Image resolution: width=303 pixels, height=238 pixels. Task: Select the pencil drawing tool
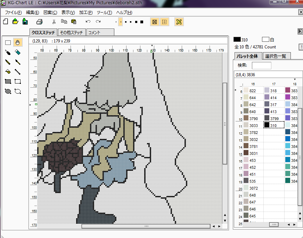coord(8,62)
